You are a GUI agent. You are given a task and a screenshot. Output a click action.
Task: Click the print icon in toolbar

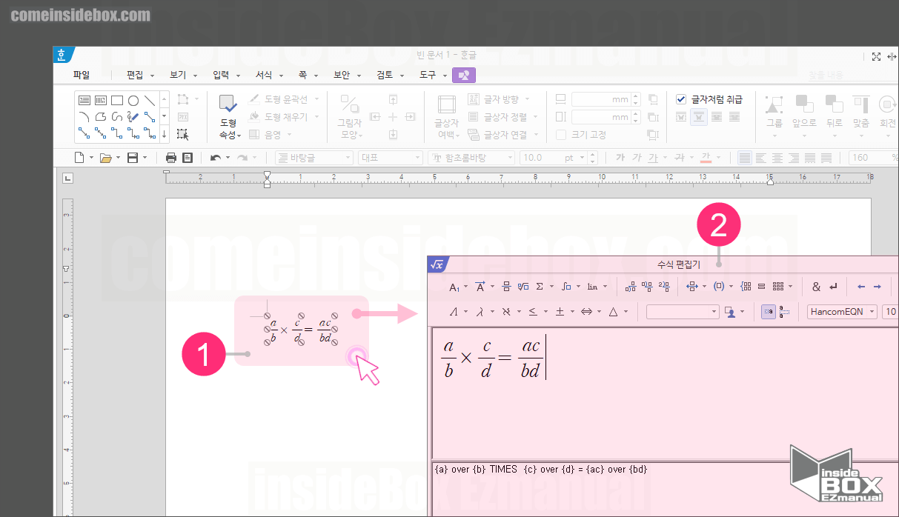[171, 158]
